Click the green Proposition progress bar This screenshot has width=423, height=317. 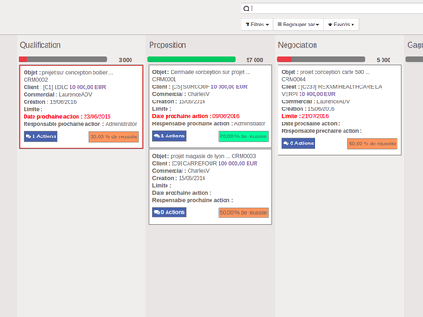[x=191, y=59]
